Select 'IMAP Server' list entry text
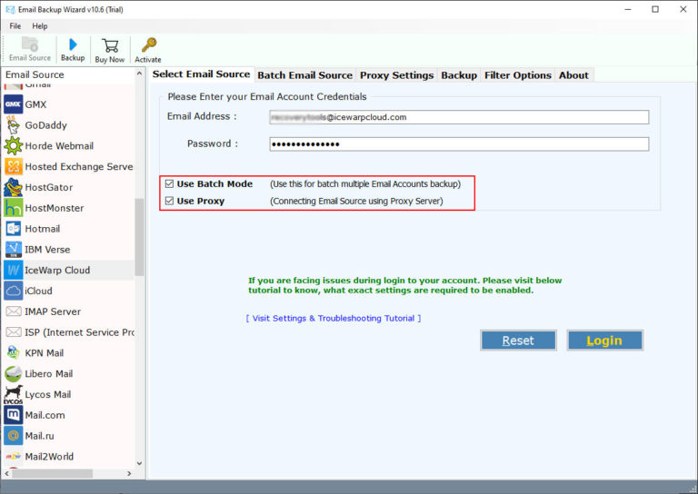Image resolution: width=698 pixels, height=494 pixels. click(x=53, y=311)
